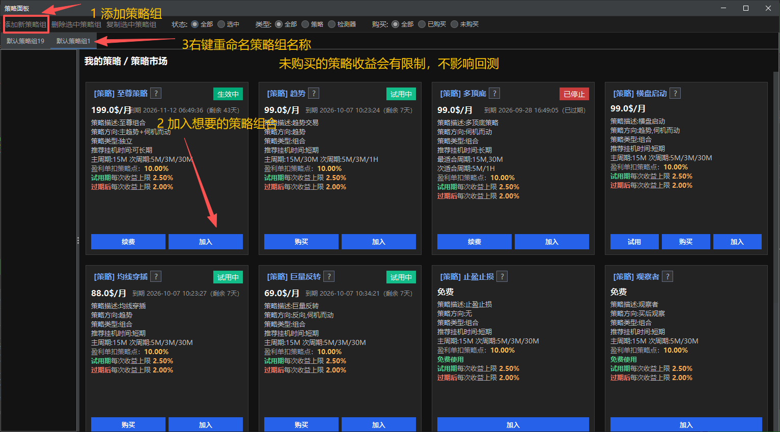Open help icon for 巨量反转 strategy
The image size is (780, 432).
(x=329, y=276)
